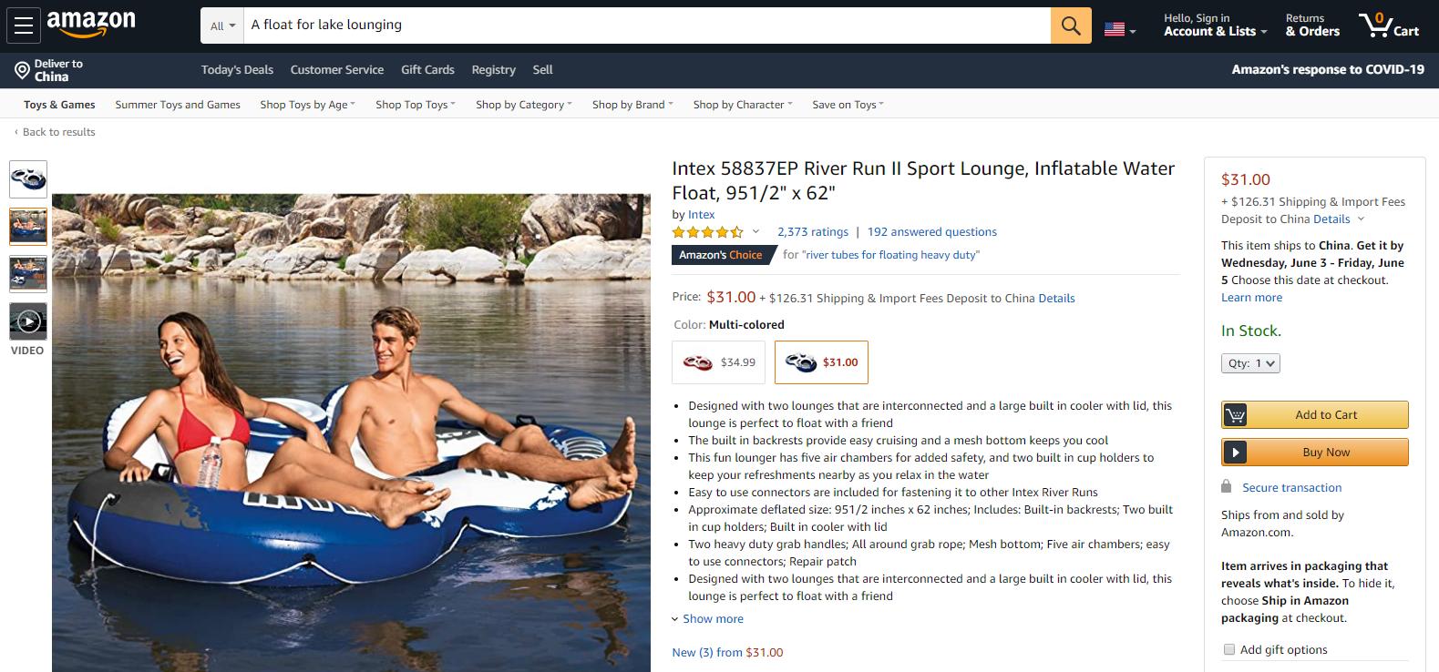Click the Buy Now button

[x=1314, y=452]
